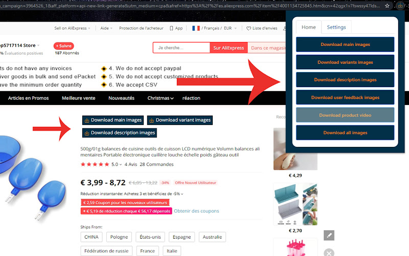Click the bookmark star icon in address bar

(x=388, y=6)
